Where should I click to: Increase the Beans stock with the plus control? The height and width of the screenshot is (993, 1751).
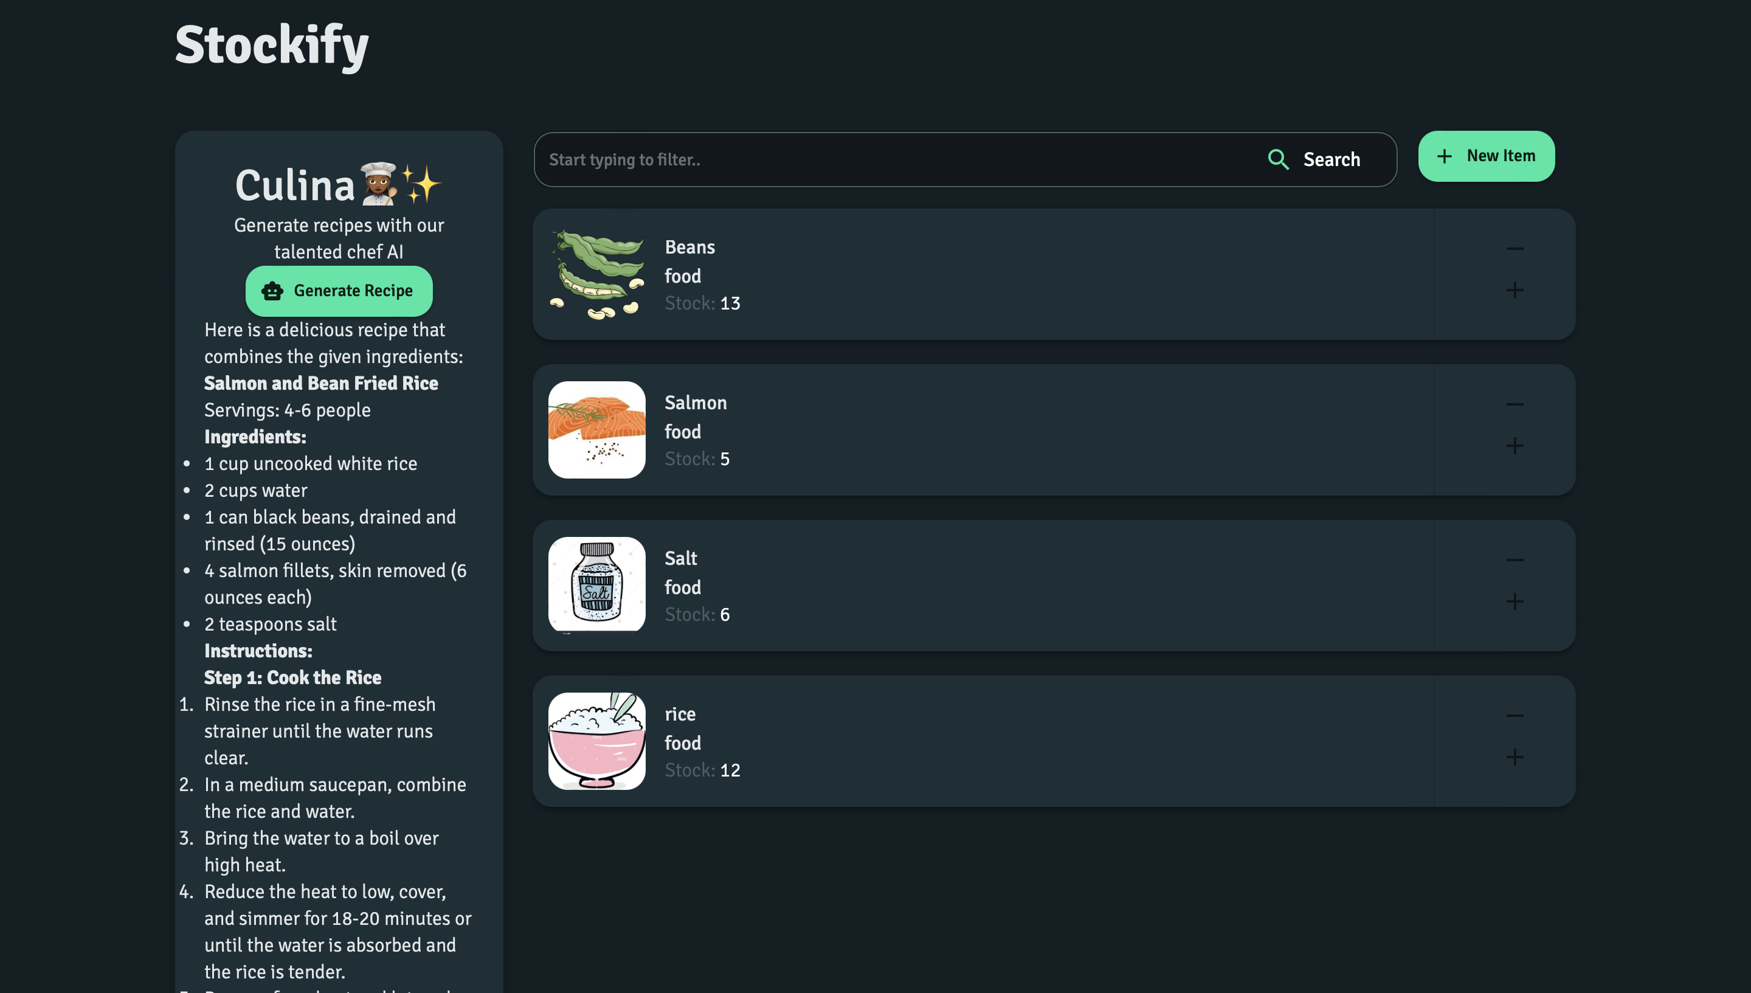tap(1515, 290)
